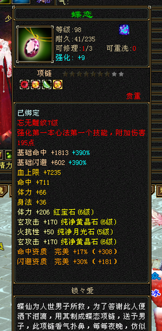Click the blue engraving rune icon
The height and width of the screenshot is (331, 162).
[x=124, y=29]
